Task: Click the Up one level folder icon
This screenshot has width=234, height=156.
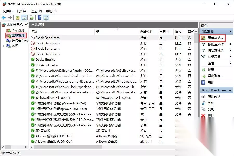Action: [18, 18]
